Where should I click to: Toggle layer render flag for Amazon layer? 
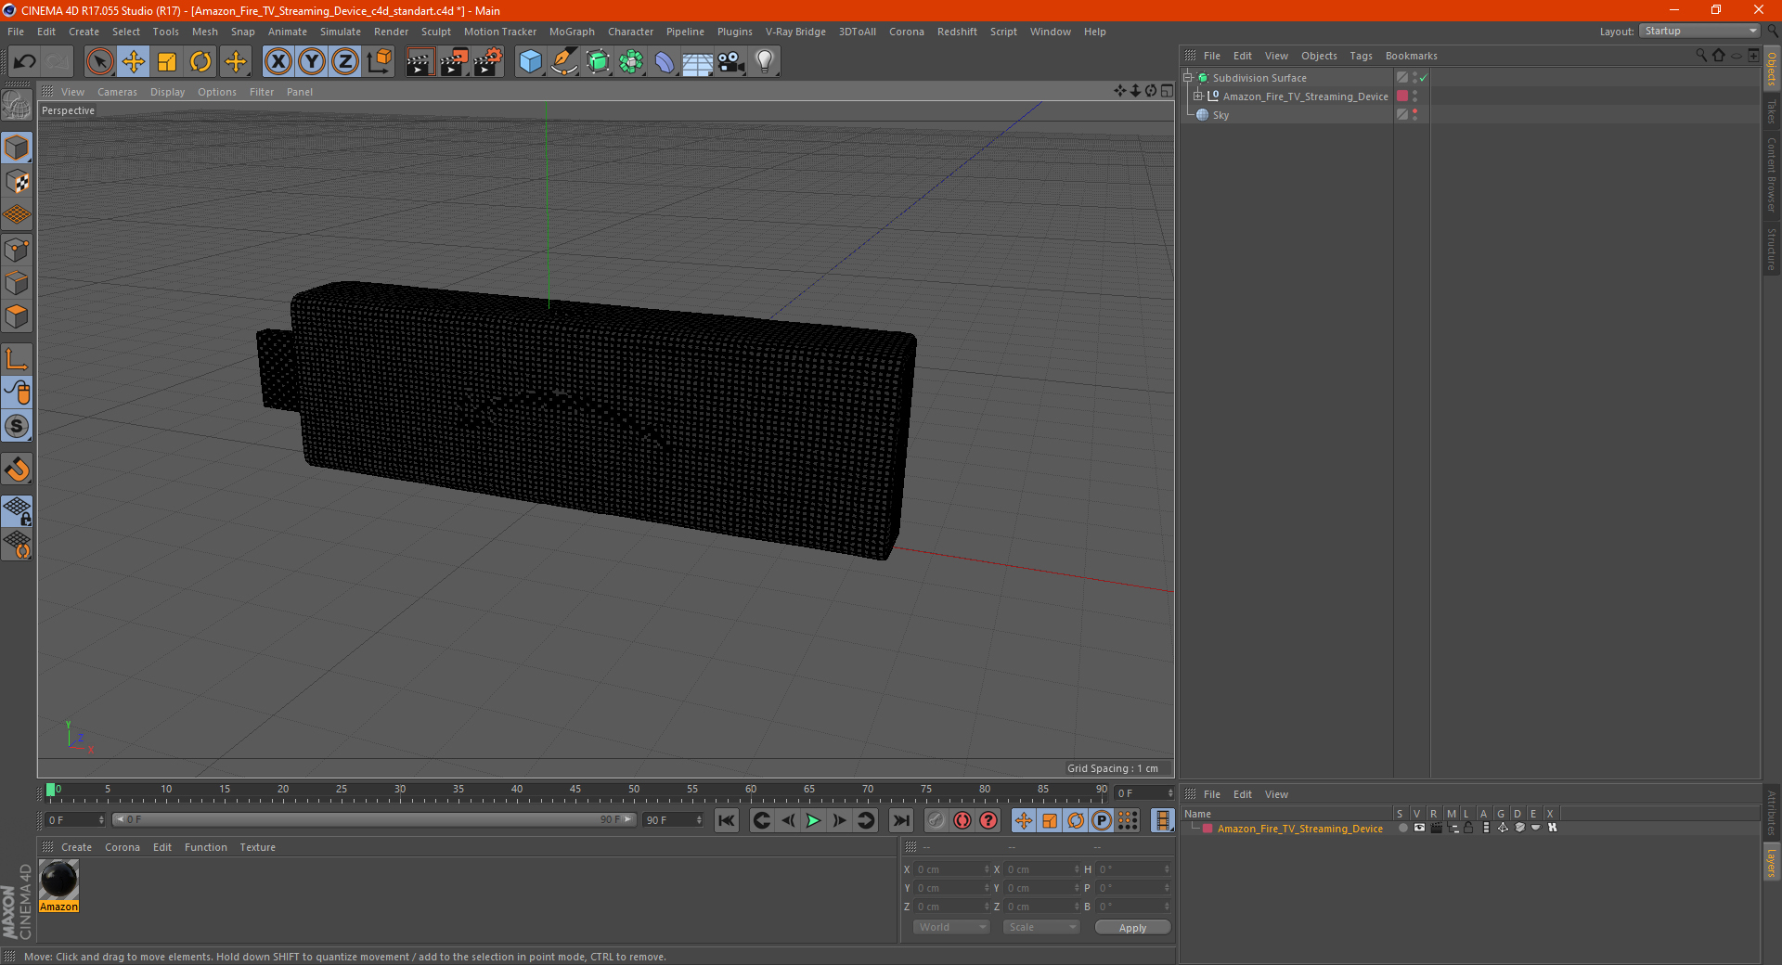[x=1436, y=829]
